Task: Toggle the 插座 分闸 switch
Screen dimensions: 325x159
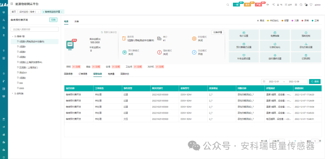Action: pos(96,67)
